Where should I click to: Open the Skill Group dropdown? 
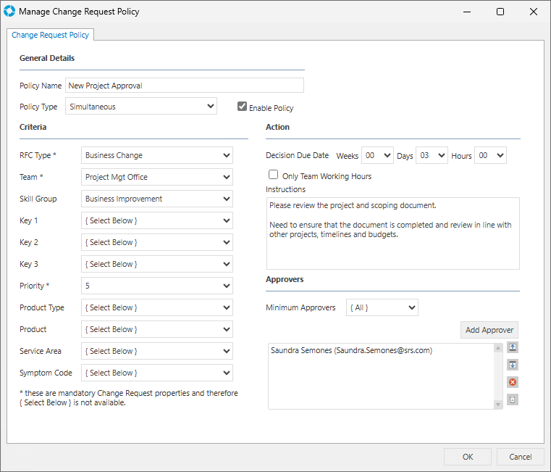tap(157, 199)
